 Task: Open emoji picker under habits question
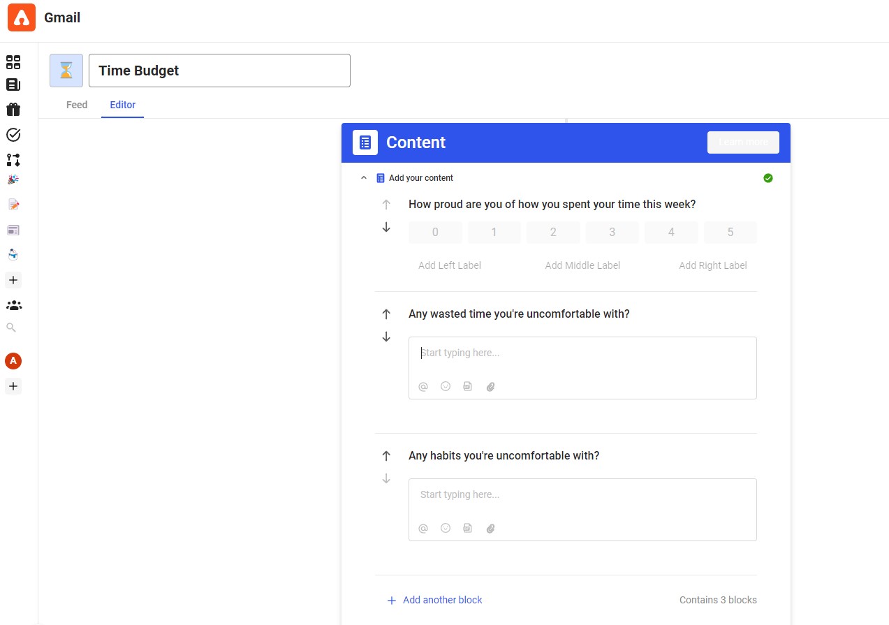pyautogui.click(x=446, y=528)
